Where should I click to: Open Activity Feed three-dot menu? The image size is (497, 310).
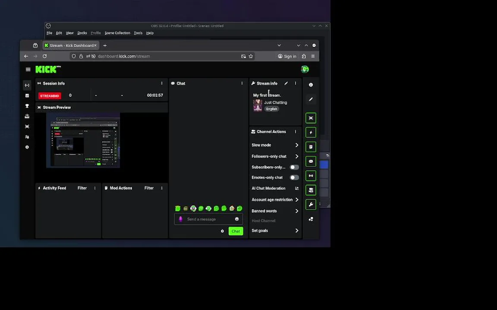(x=95, y=188)
